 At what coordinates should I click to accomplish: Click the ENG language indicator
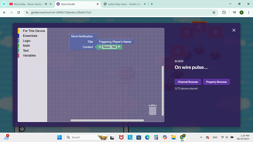pos(215,137)
